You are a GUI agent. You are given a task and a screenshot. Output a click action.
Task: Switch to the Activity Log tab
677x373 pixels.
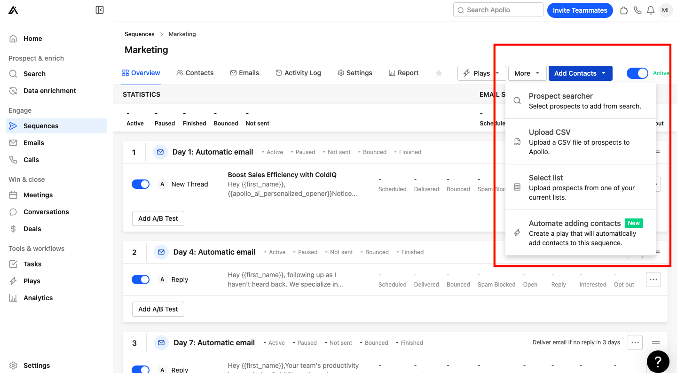[298, 73]
